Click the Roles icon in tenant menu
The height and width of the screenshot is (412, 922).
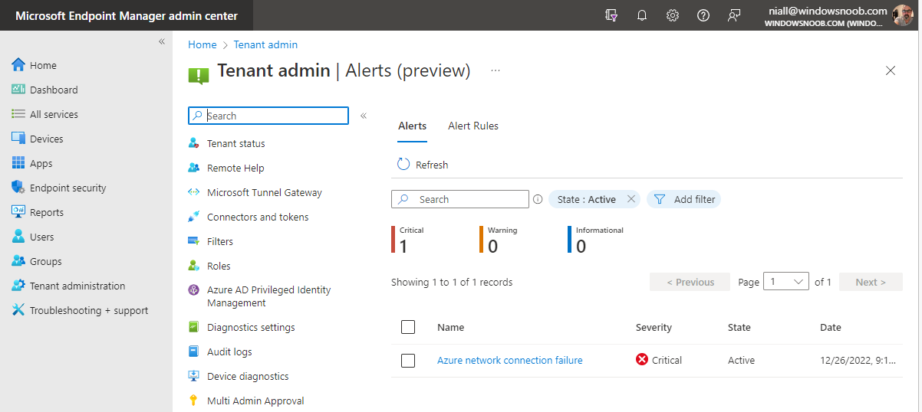(194, 266)
